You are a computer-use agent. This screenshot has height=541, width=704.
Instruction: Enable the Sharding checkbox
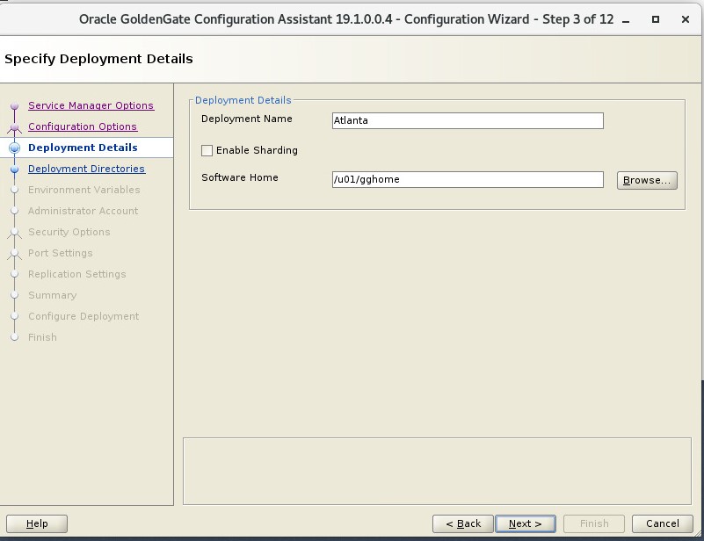[207, 151]
